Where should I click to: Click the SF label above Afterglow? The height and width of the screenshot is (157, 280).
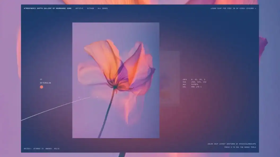(40, 78)
